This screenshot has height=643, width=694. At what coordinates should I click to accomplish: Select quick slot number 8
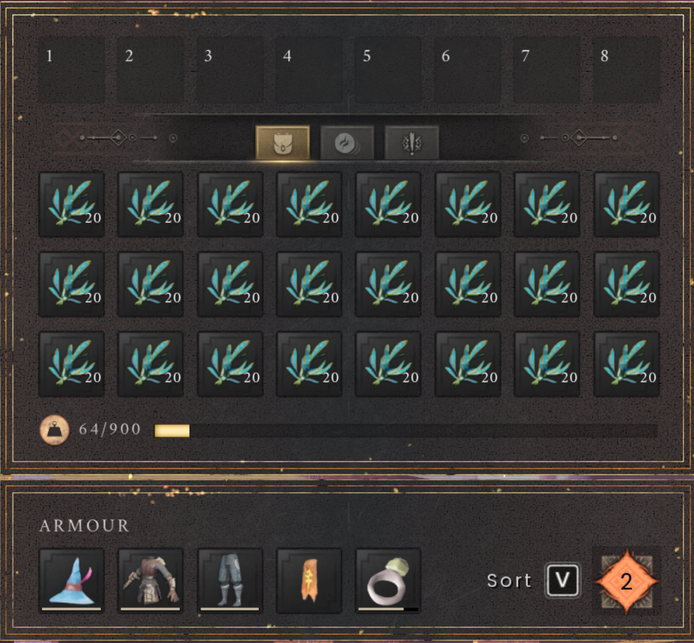(626, 71)
